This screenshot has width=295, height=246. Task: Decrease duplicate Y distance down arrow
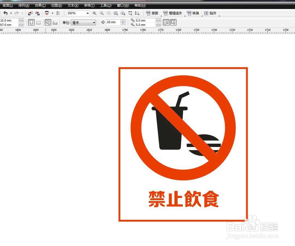pyautogui.click(x=157, y=25)
